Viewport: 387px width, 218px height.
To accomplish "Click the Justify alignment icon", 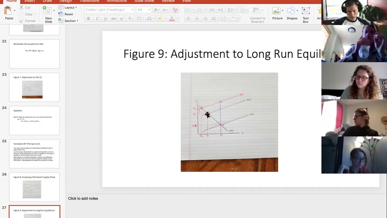I will click(x=214, y=19).
